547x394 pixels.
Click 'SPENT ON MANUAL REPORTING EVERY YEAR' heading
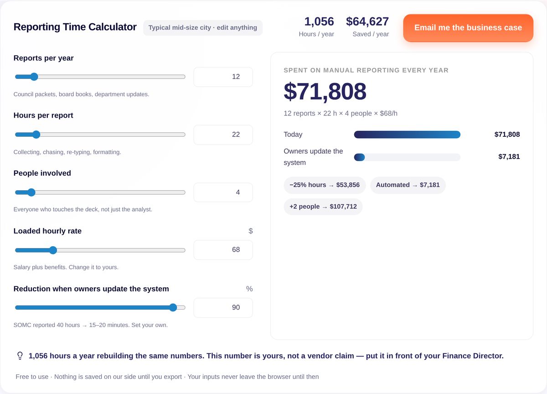366,70
